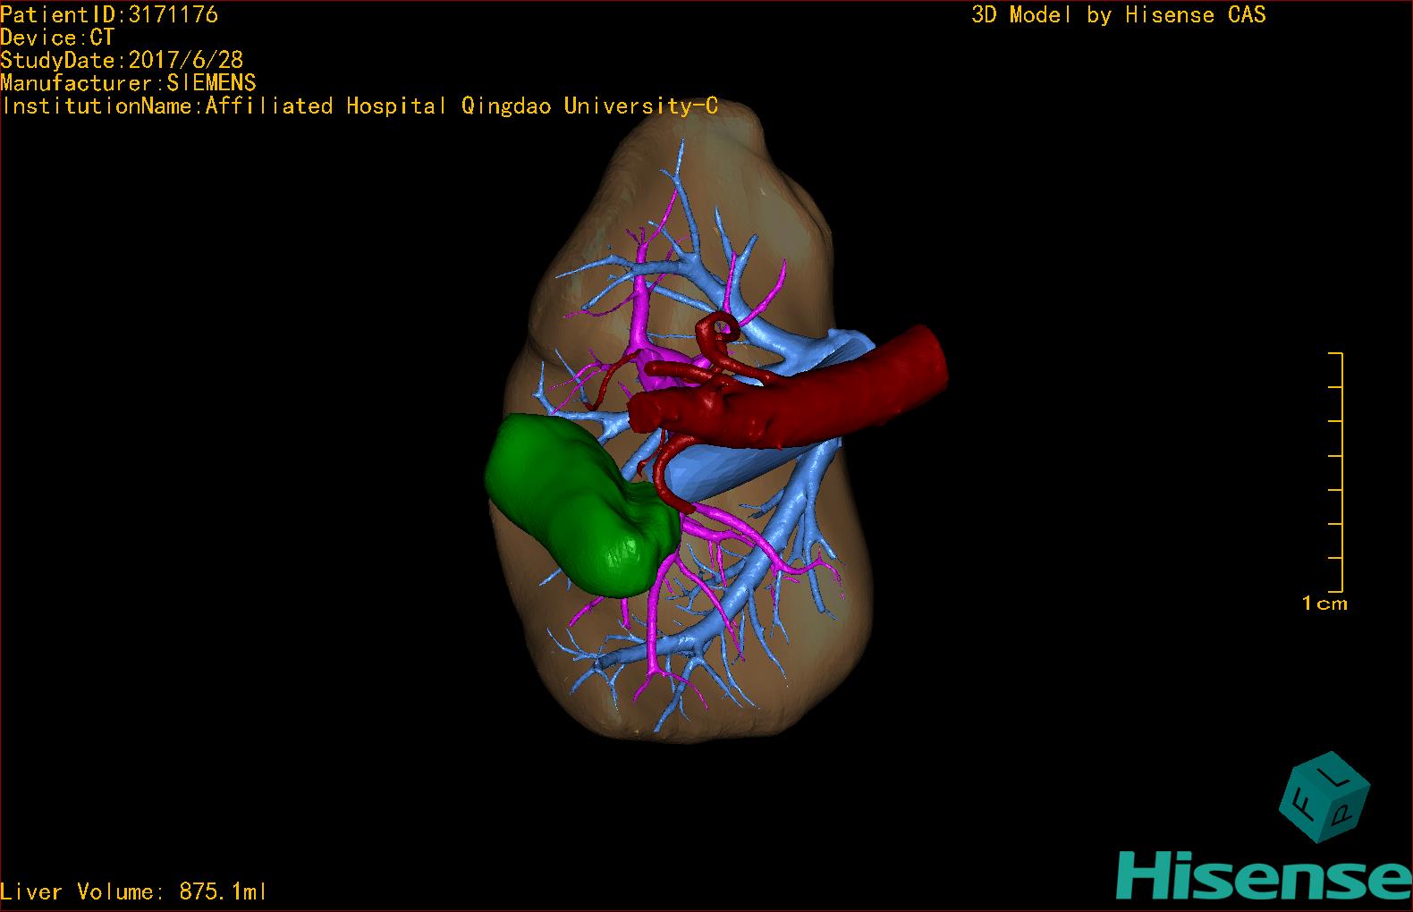This screenshot has width=1413, height=912.
Task: Click the "1cm" scale label
Action: 1324,604
